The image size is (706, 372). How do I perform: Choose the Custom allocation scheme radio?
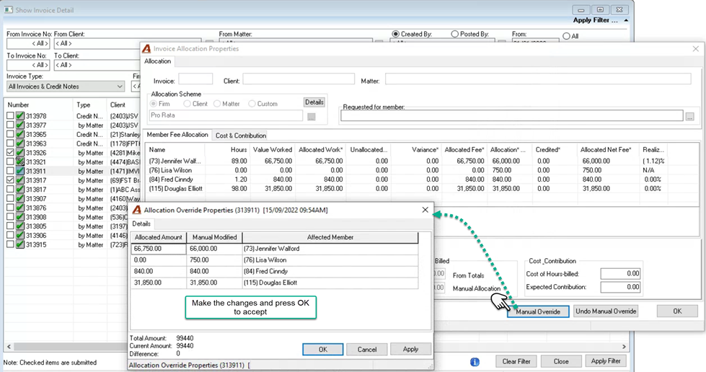pos(252,104)
